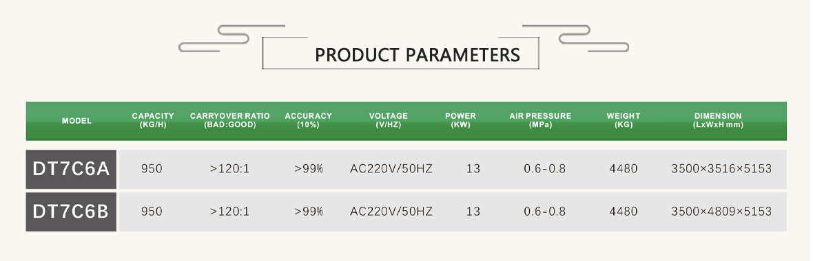This screenshot has width=813, height=261.
Task: Select the AIR PRESSURE (MPa) header
Action: tap(540, 120)
